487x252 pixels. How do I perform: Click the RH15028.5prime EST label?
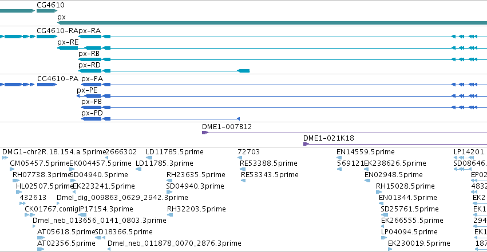click(x=405, y=186)
